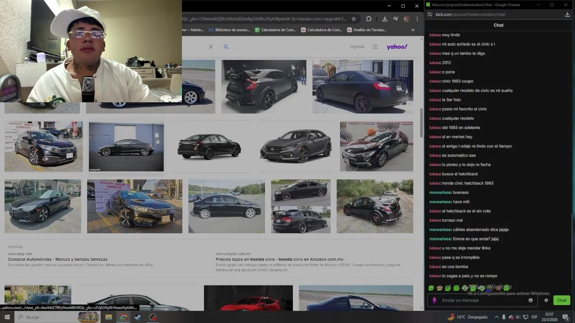
Task: Click chat message 'pasa q es irrompible'
Action: tap(460, 258)
